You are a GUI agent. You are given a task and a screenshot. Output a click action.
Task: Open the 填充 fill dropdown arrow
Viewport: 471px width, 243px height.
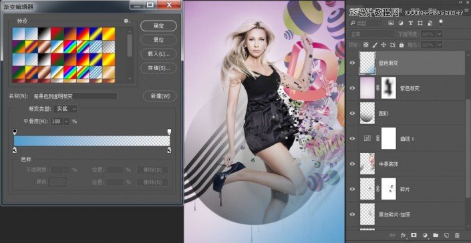440,45
